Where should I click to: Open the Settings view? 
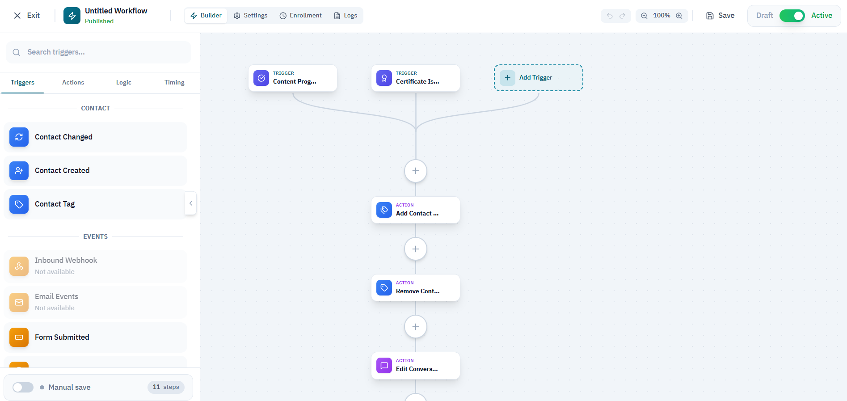pyautogui.click(x=251, y=16)
